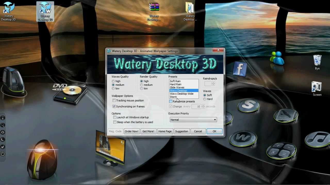Close the Animated Wallpaper Settings dialog
The height and width of the screenshot is (185, 330).
[218, 50]
